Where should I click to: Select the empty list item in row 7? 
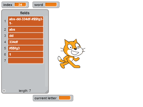tap(26, 61)
